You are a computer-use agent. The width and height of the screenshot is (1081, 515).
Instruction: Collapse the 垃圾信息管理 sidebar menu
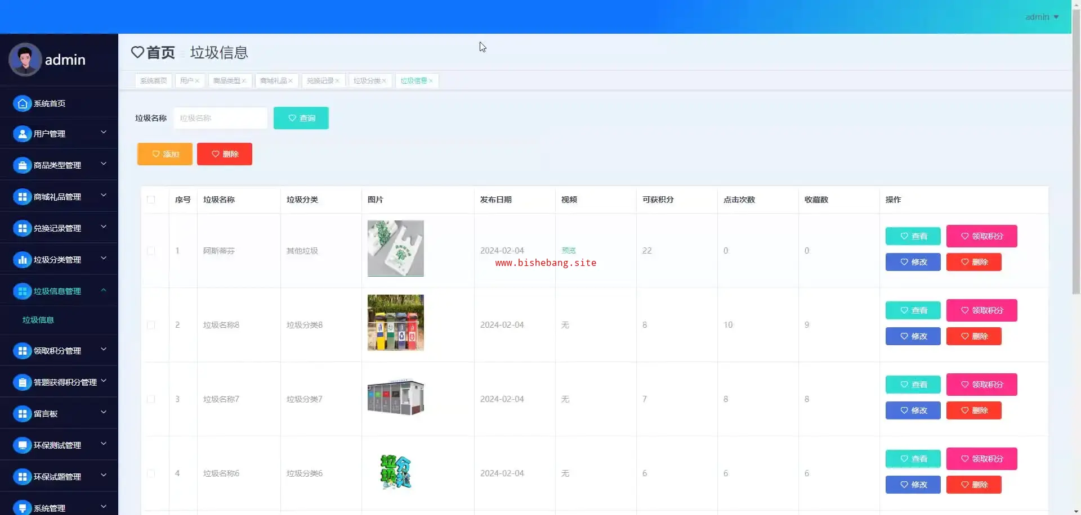pos(59,291)
